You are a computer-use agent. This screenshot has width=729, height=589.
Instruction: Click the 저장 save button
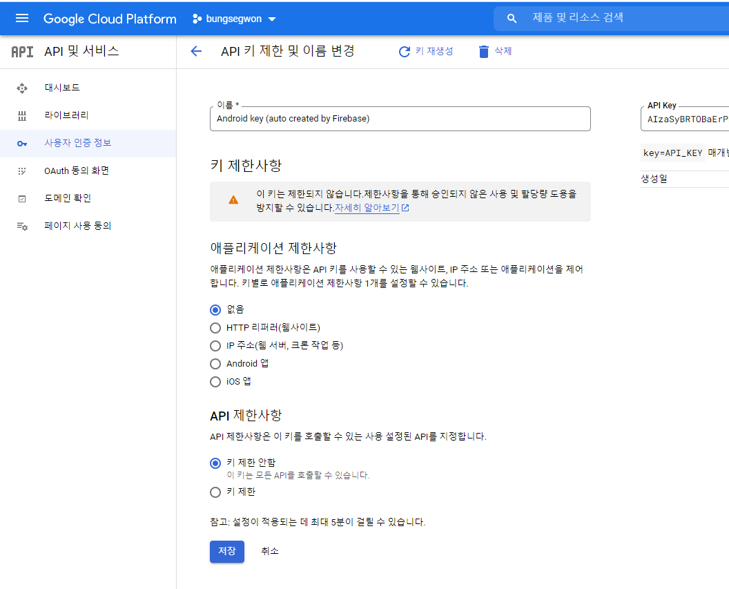(227, 551)
